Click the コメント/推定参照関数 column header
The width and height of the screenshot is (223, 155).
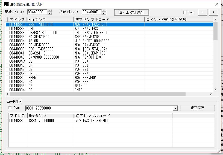179,19
